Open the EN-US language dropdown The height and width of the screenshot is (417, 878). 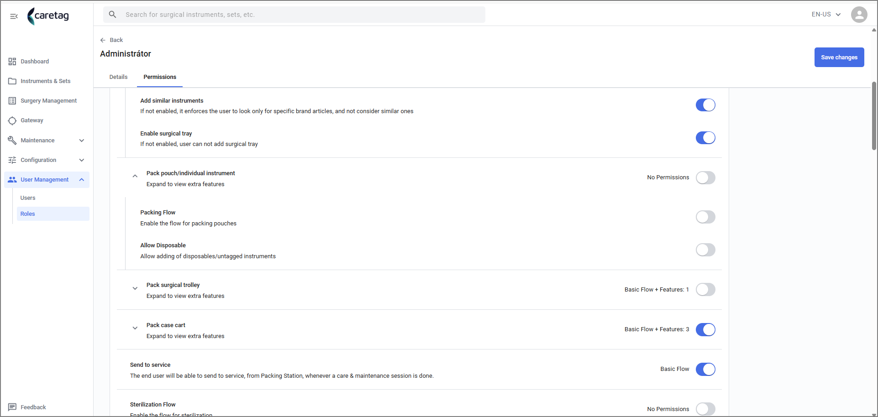pos(826,15)
